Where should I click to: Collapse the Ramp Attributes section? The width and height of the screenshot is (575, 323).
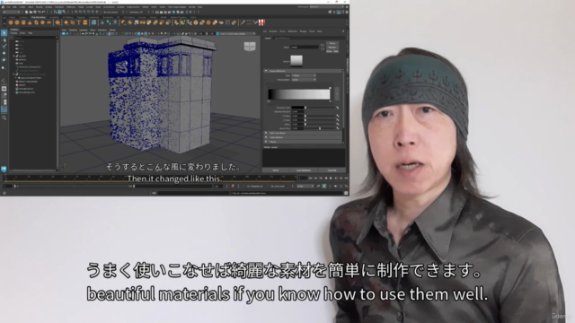point(266,71)
